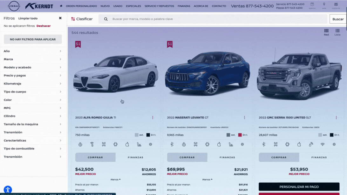Image resolution: width=347 pixels, height=195 pixels.
Task: Open the Clasificar sort options
Action: pyautogui.click(x=82, y=19)
